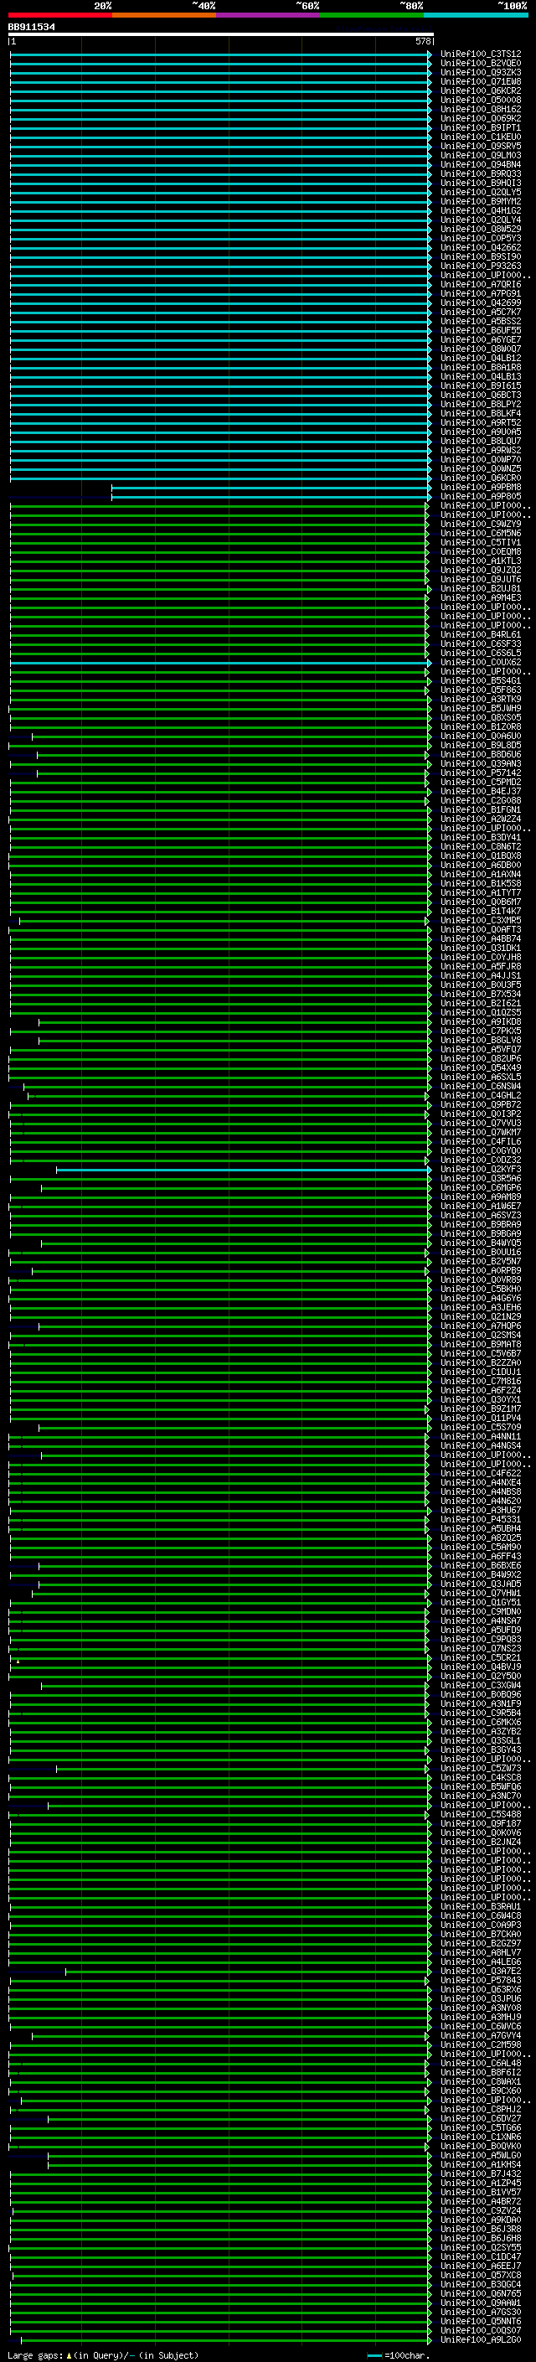Select alignment label UniRef100_Q6BCT3
The image size is (536, 2362).
point(480,395)
